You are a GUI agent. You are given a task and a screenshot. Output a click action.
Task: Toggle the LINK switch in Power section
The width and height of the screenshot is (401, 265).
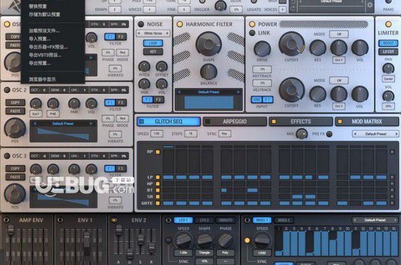(x=252, y=33)
